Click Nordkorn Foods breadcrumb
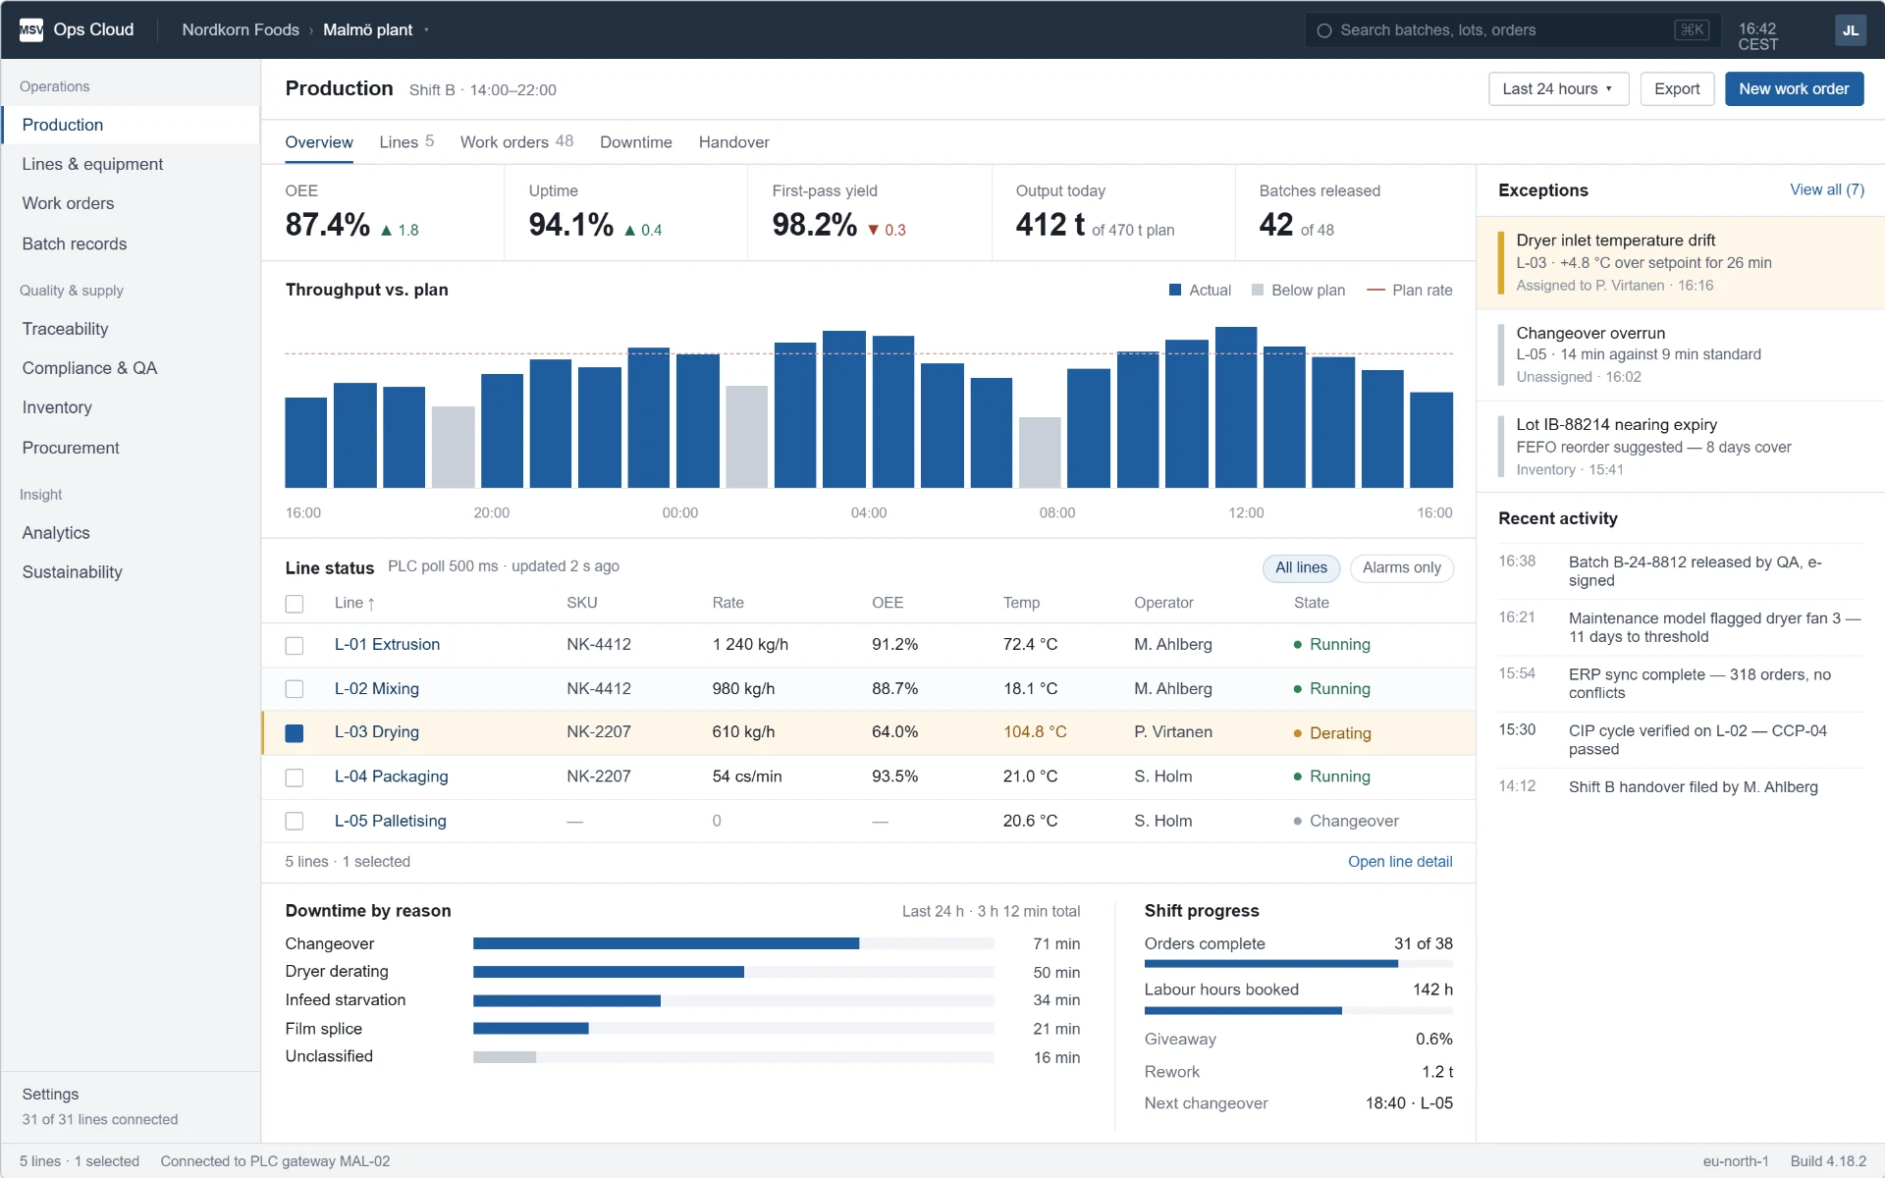1885x1178 pixels. [241, 29]
